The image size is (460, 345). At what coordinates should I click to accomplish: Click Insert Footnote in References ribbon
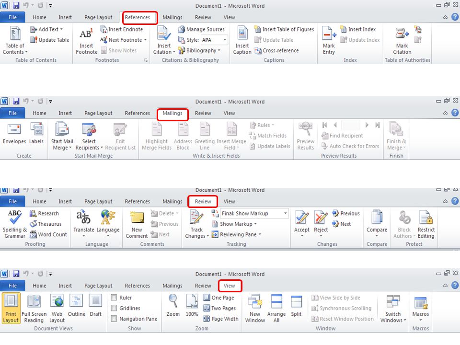pyautogui.click(x=86, y=41)
